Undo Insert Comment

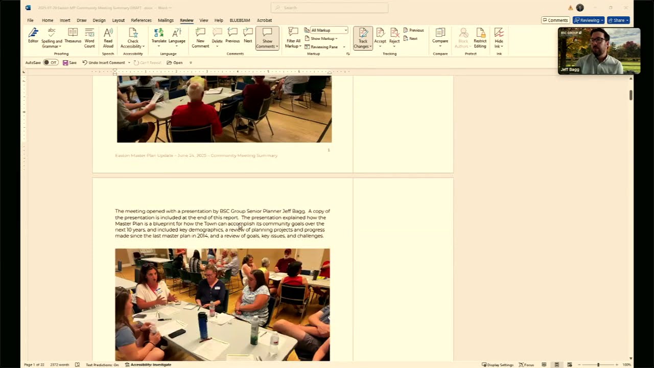(103, 62)
